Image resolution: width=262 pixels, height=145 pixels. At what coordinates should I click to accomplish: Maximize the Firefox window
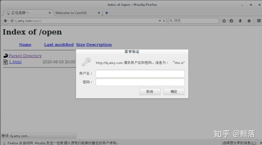pos(251,5)
